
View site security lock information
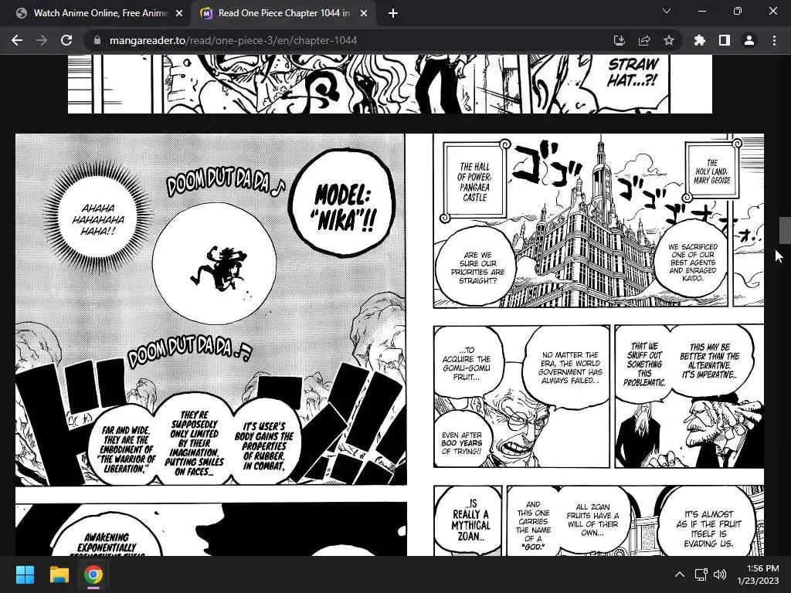click(x=97, y=40)
